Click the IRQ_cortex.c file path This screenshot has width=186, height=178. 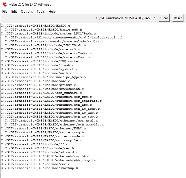[x=42, y=61]
